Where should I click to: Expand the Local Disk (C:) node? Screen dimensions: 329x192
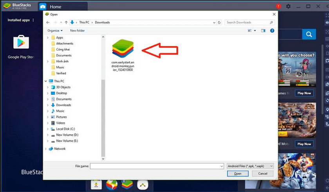tap(48, 129)
